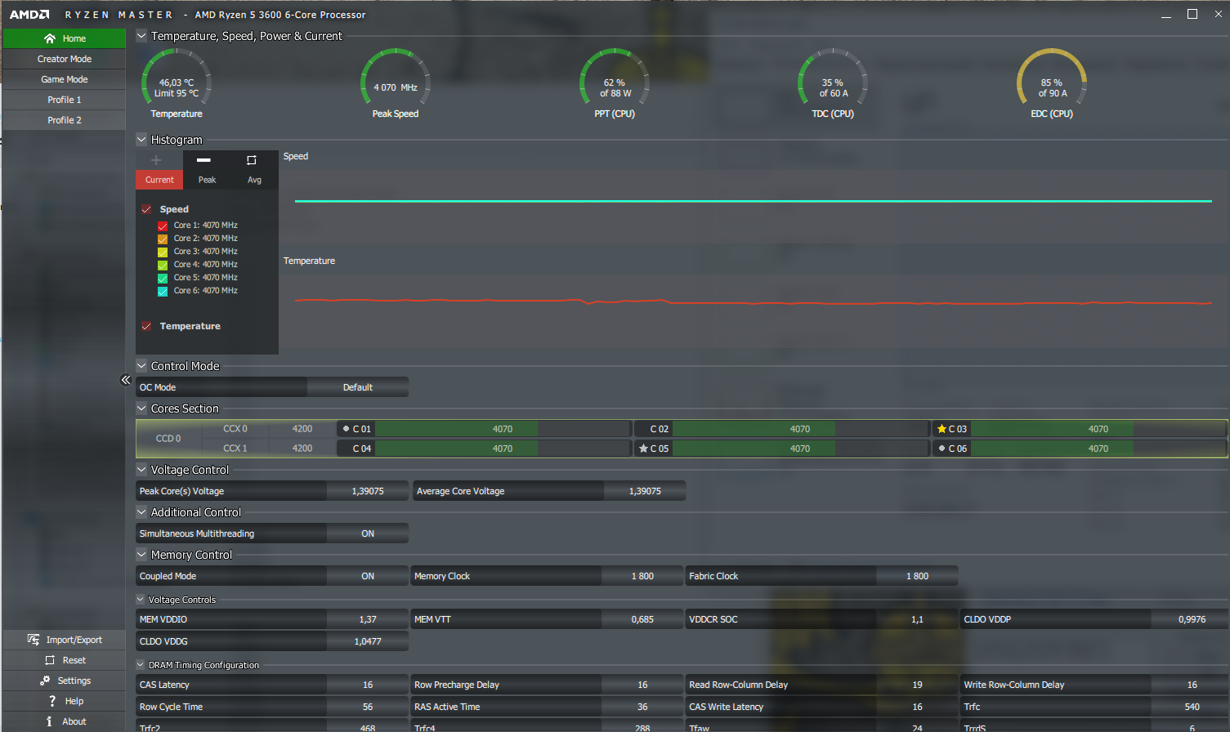The image size is (1230, 732).
Task: Uncheck Core 1 in the histogram legend
Action: pos(163,225)
